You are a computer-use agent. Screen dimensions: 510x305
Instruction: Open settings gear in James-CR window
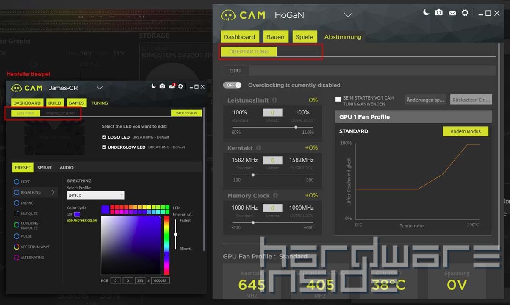click(180, 86)
